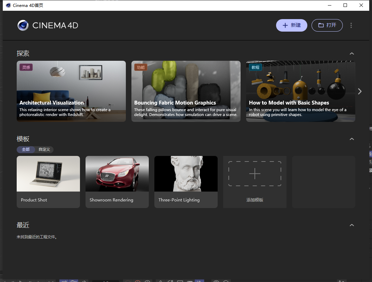The height and width of the screenshot is (282, 372).
Task: Open the Product Shot template
Action: [x=48, y=182]
